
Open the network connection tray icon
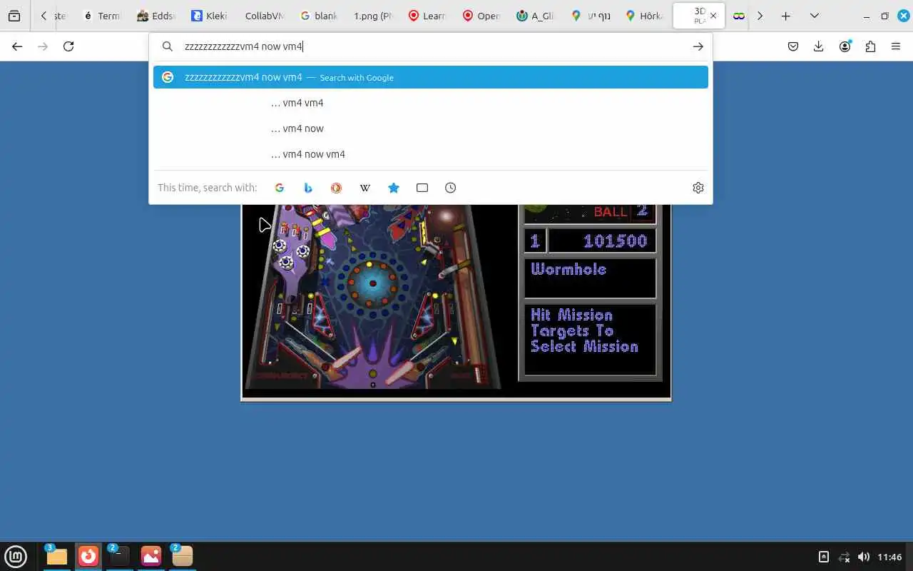(x=844, y=557)
